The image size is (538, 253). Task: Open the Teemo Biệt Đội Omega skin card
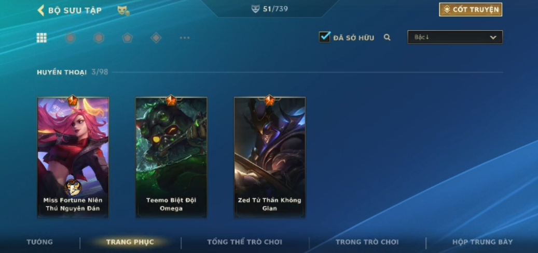[171, 157]
